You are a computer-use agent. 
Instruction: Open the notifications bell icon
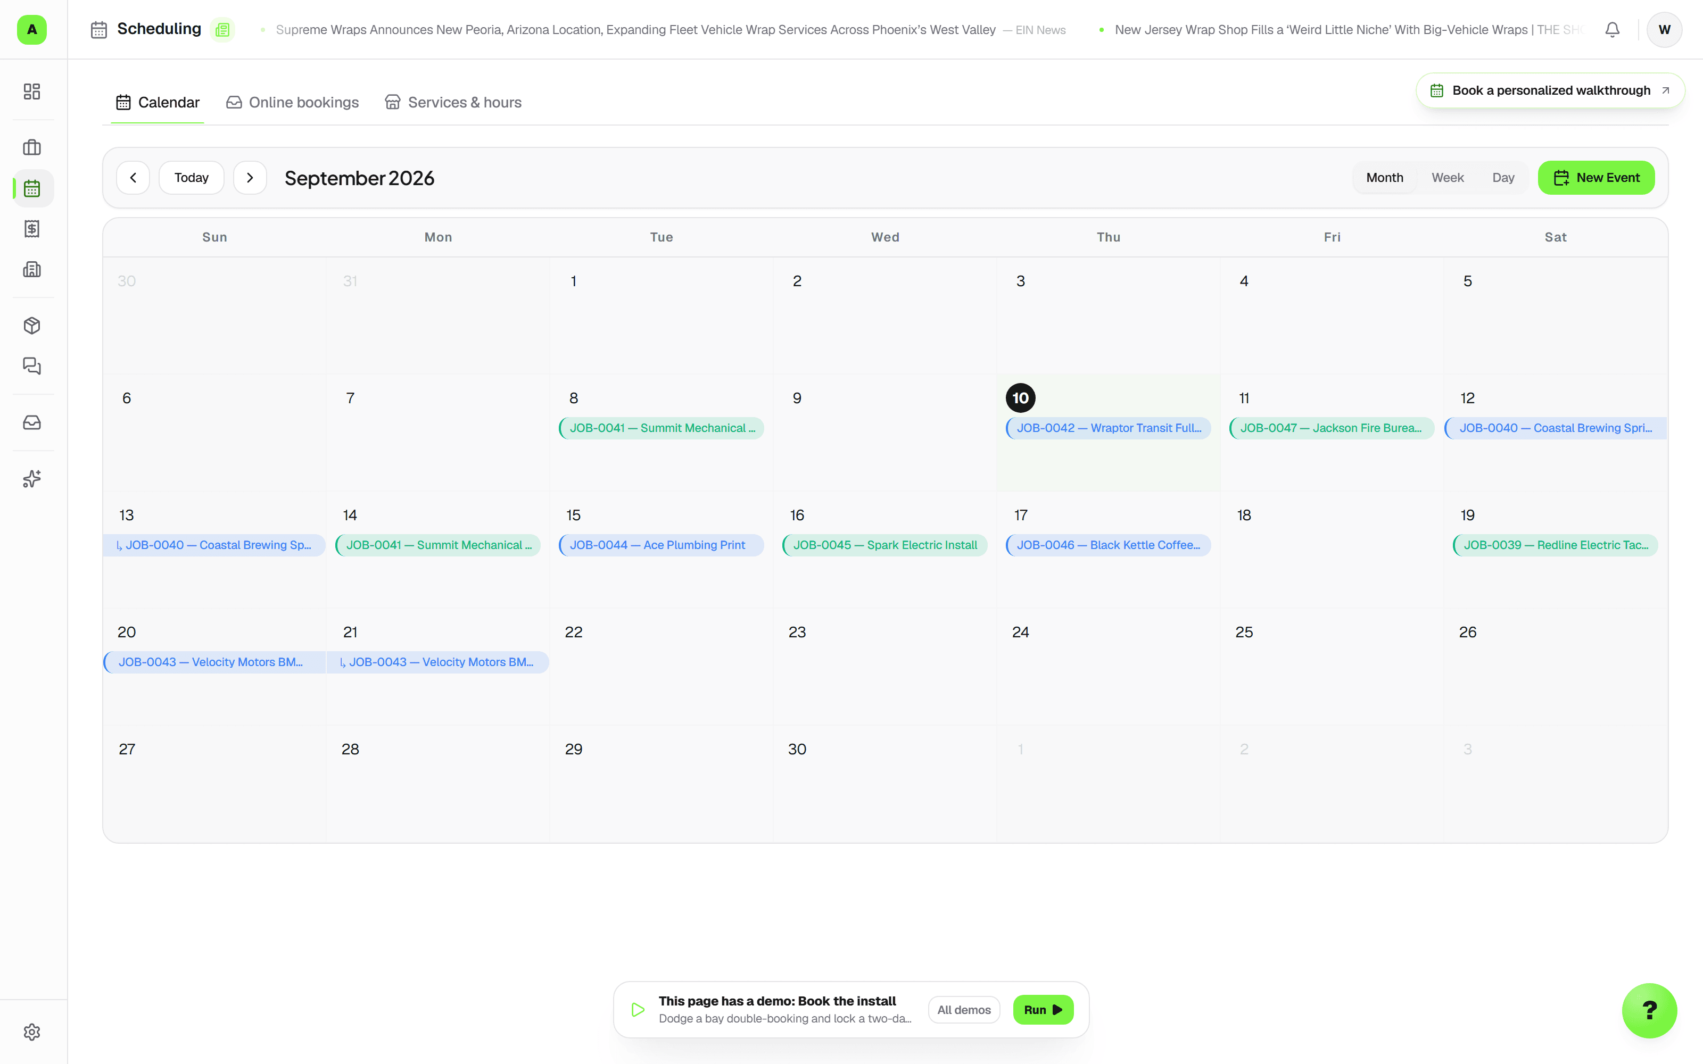[x=1612, y=30]
